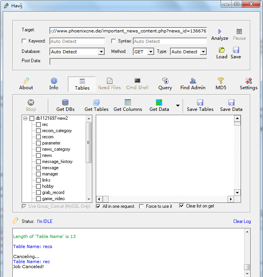Select the recom_category table name
Screen dimensions: 263x277
pos(57,131)
